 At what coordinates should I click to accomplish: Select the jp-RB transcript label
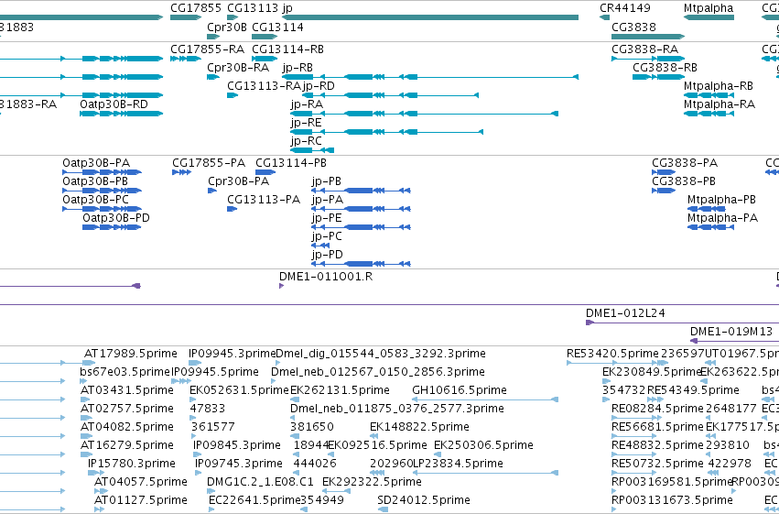(x=298, y=68)
